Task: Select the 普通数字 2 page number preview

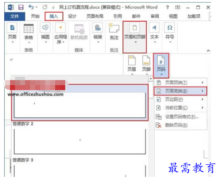Action: click(x=80, y=141)
